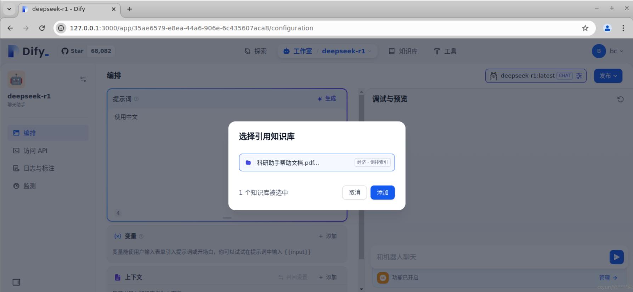Toggle the sidebar collapse icon

[16, 282]
